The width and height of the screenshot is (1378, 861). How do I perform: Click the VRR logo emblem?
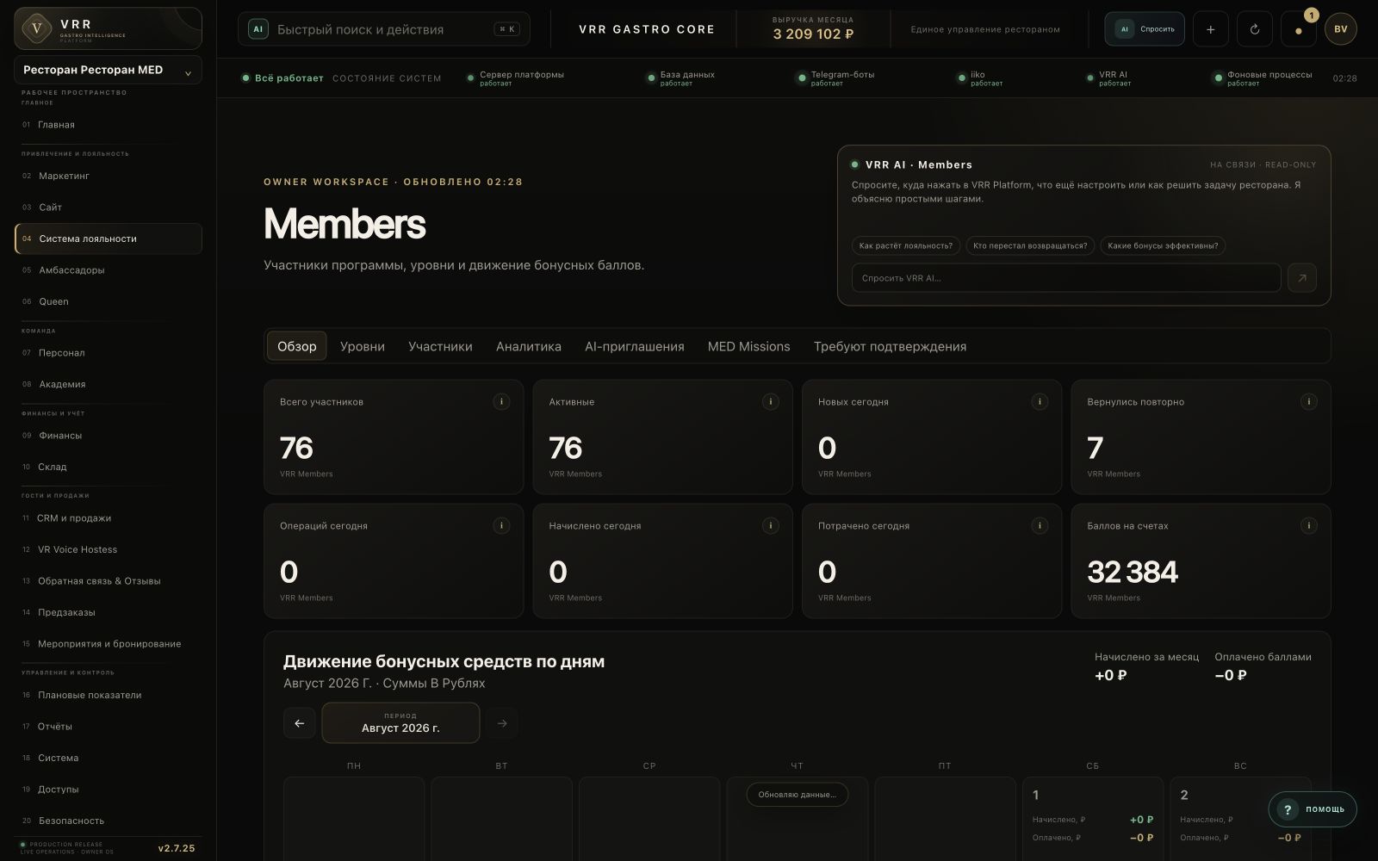(x=36, y=28)
